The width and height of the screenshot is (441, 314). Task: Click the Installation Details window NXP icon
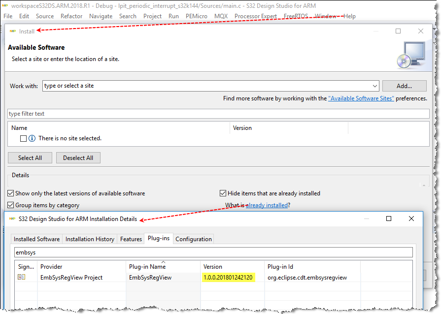pyautogui.click(x=12, y=219)
